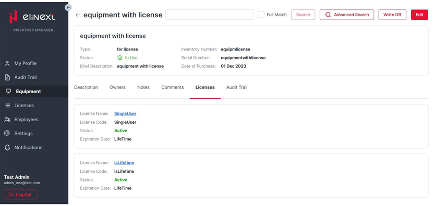Image resolution: width=435 pixels, height=206 pixels.
Task: Click the Employees people icon
Action: coord(7,120)
